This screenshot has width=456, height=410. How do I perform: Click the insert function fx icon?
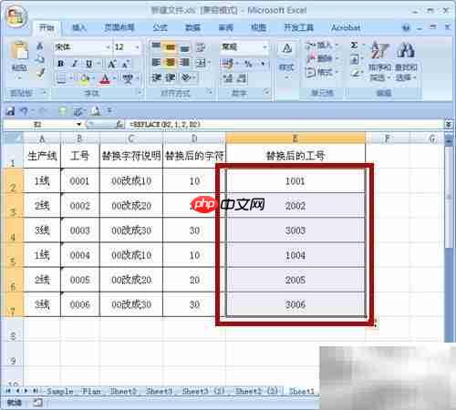(x=119, y=124)
